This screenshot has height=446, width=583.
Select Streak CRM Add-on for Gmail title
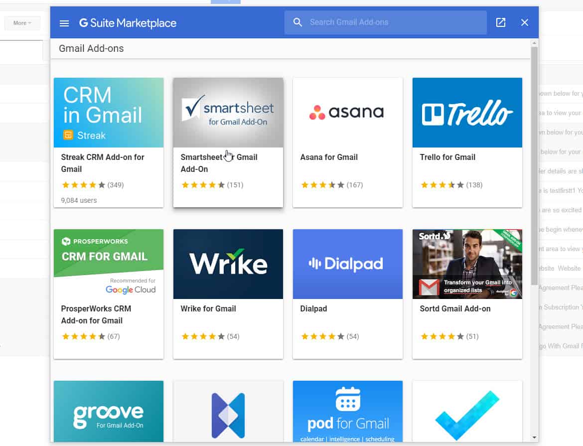tap(103, 163)
